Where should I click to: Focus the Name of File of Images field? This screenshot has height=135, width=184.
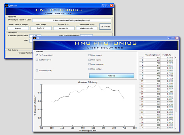click(x=18, y=28)
